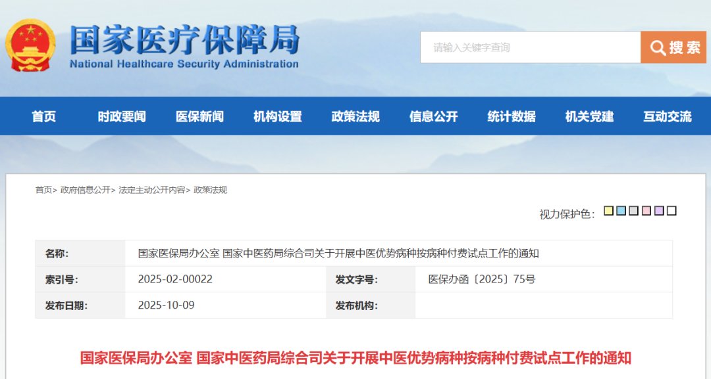Select the white eye-protection color swatch
The image size is (711, 379).
(x=671, y=211)
